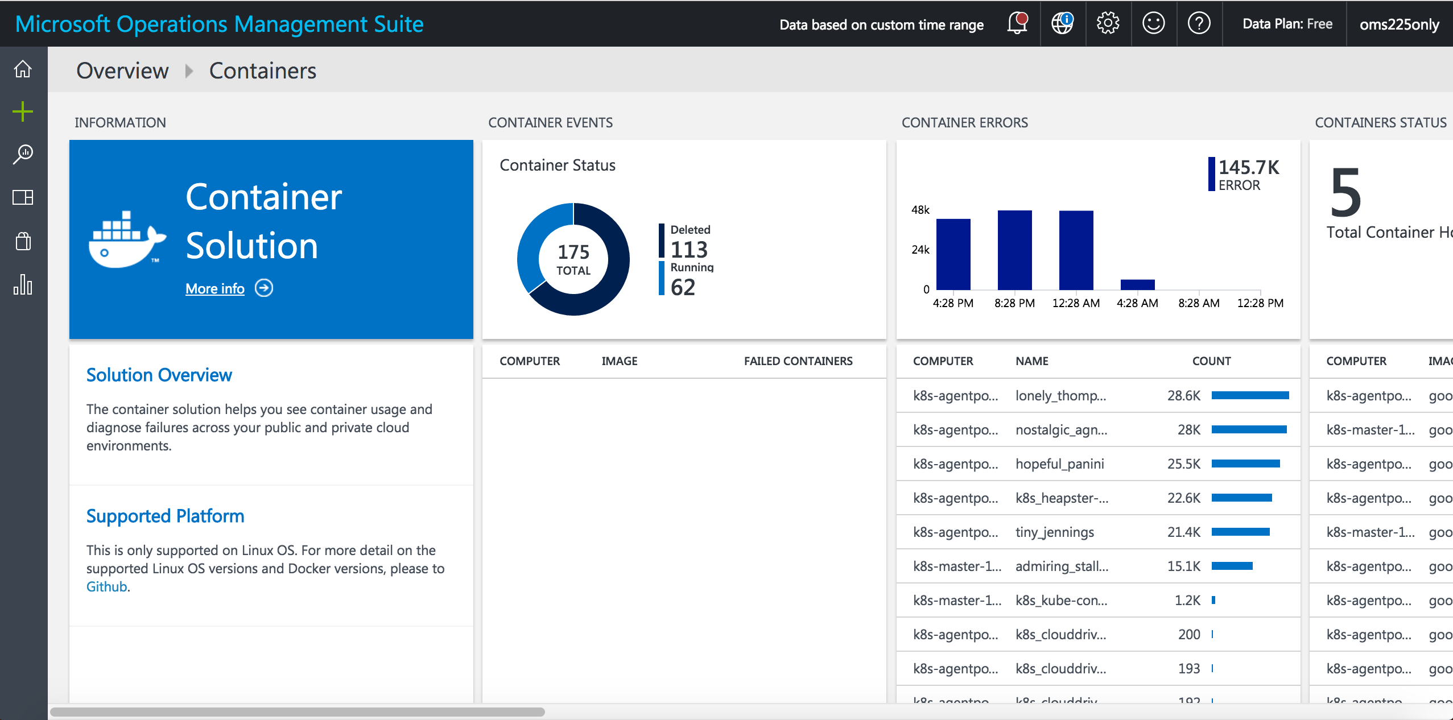The width and height of the screenshot is (1453, 720).
Task: Click the 4:28 PM error bar
Action: point(953,254)
